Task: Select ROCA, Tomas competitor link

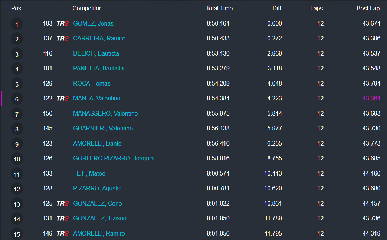Action: coord(92,83)
